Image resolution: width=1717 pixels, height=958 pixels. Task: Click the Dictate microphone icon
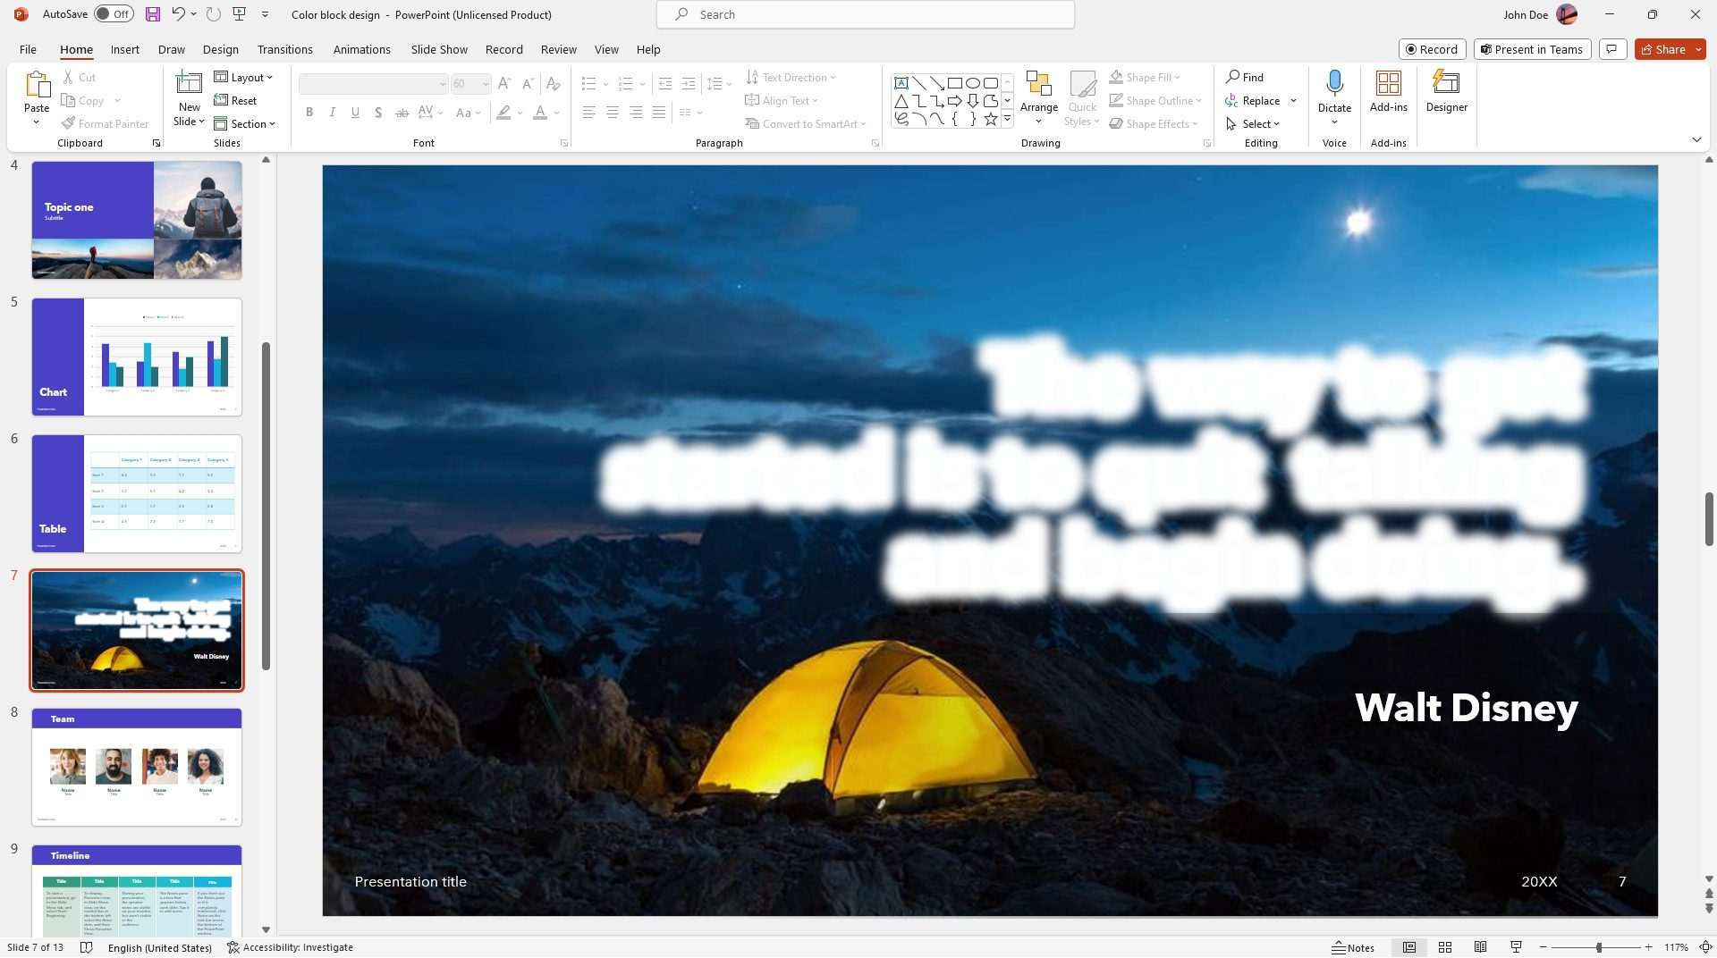pyautogui.click(x=1334, y=83)
